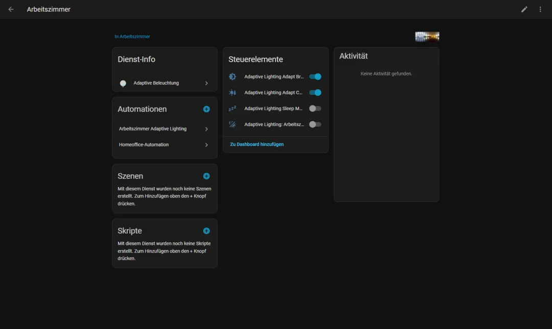Open the Arbeitszimmer Adaptive Lighting automation
The height and width of the screenshot is (329, 552).
[x=164, y=129]
